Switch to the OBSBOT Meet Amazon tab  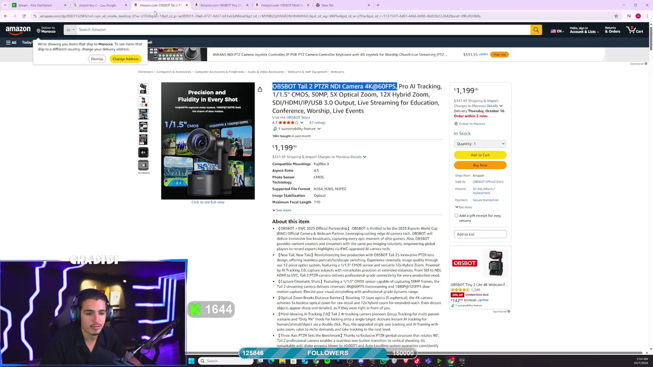click(282, 5)
